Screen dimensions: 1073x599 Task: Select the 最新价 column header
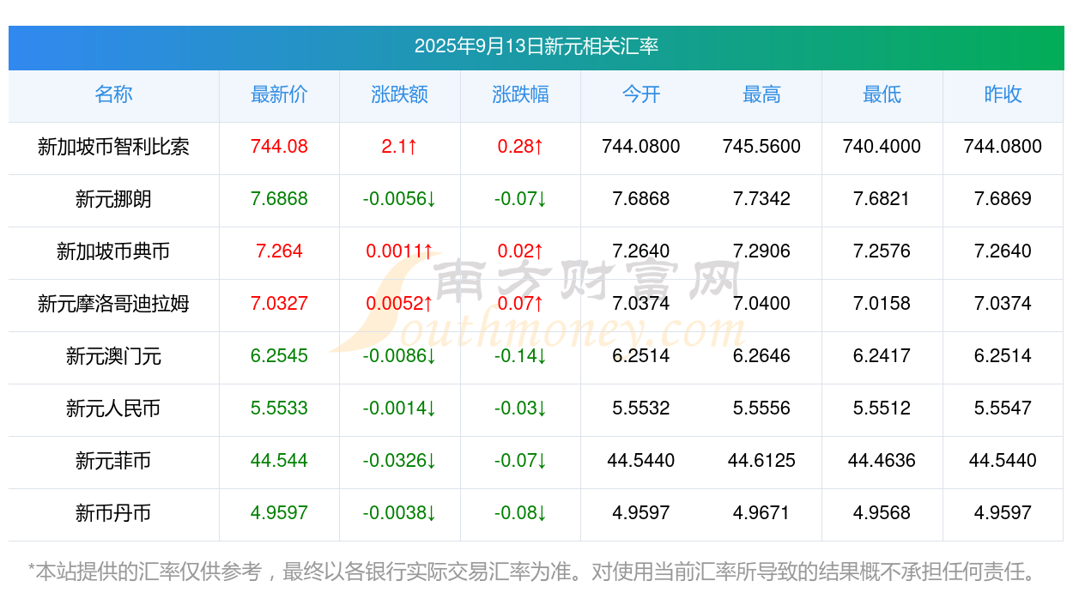tap(279, 94)
